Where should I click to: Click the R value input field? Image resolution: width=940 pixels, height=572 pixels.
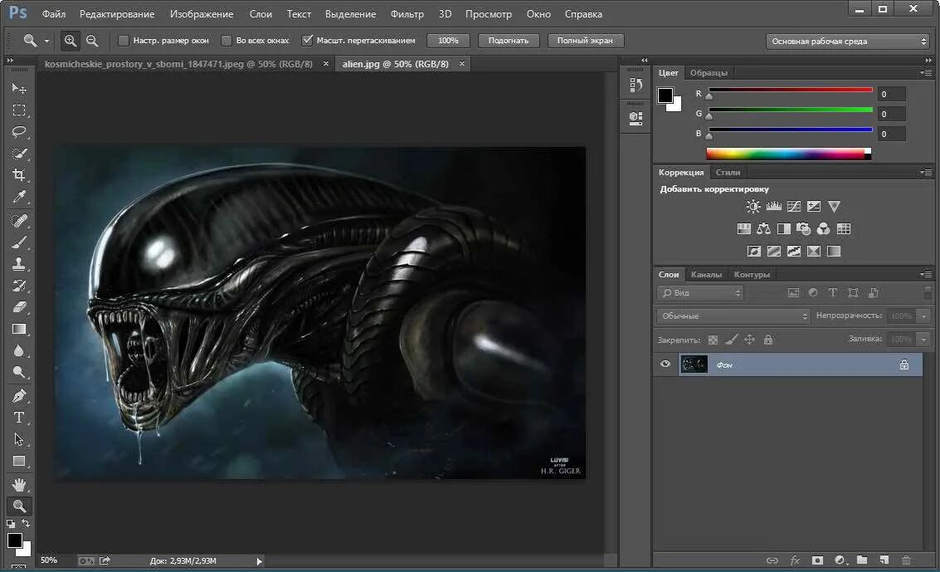point(892,95)
